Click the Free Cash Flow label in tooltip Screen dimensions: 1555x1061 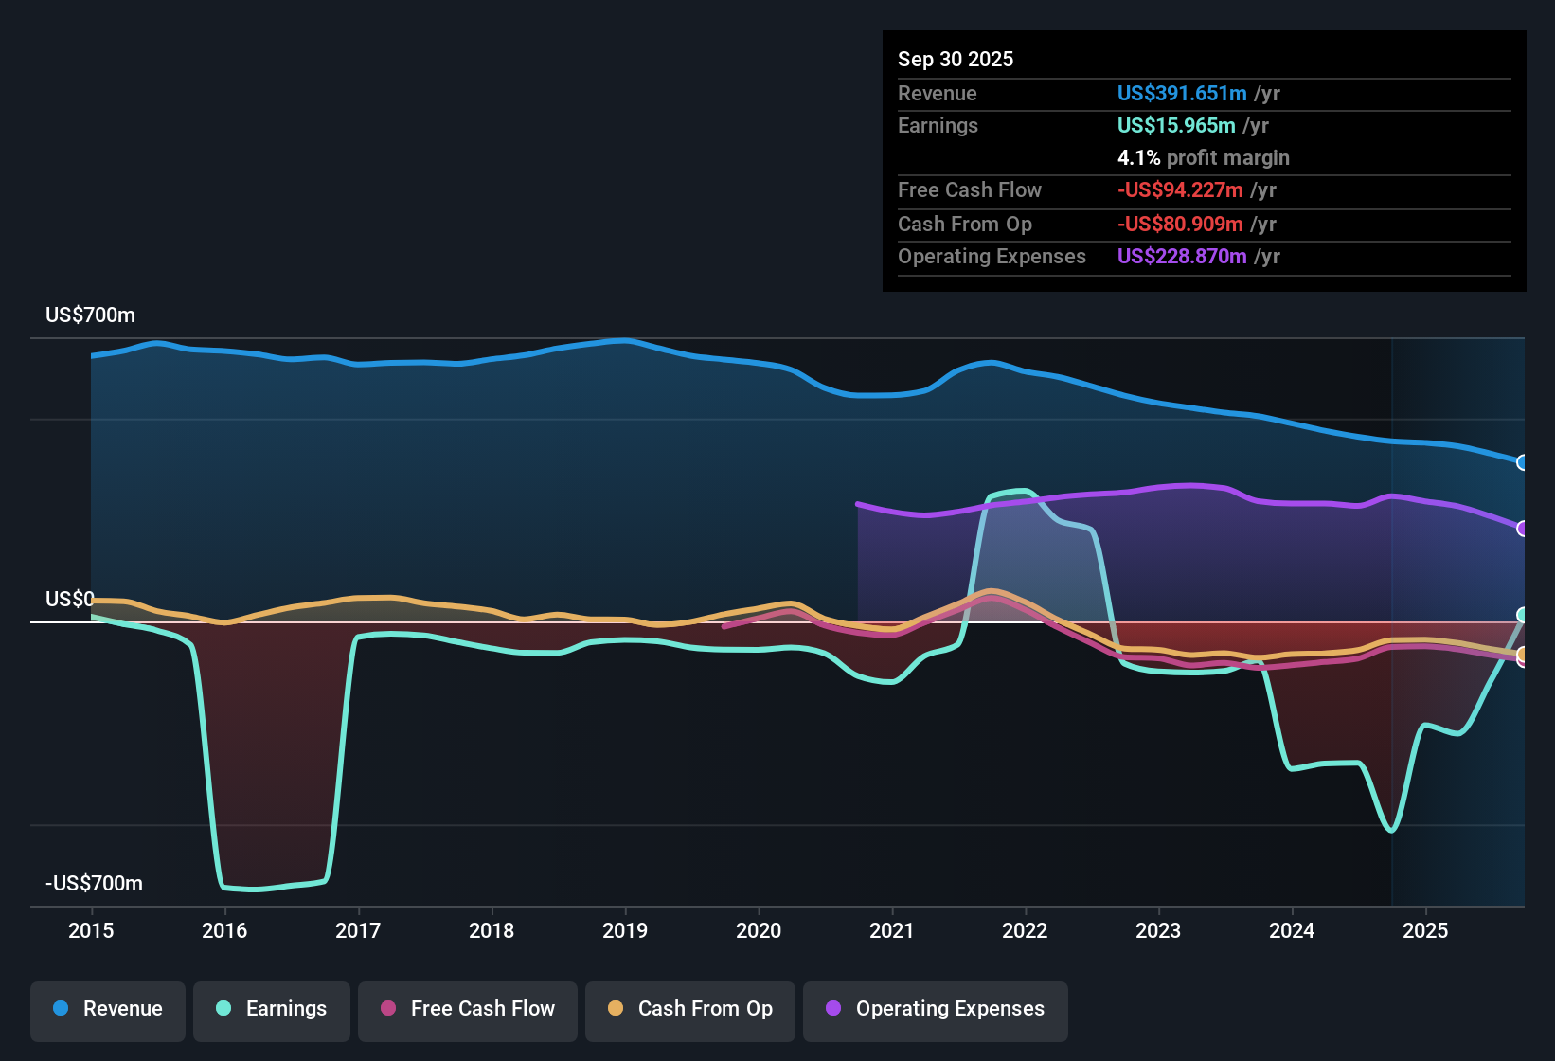click(970, 190)
